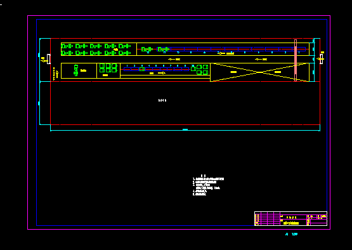Select the white door symbol on left wall
The height and width of the screenshot is (250, 352).
coord(48,59)
